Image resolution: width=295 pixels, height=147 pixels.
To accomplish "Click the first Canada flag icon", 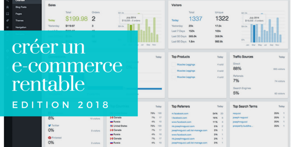I will coord(111,118).
